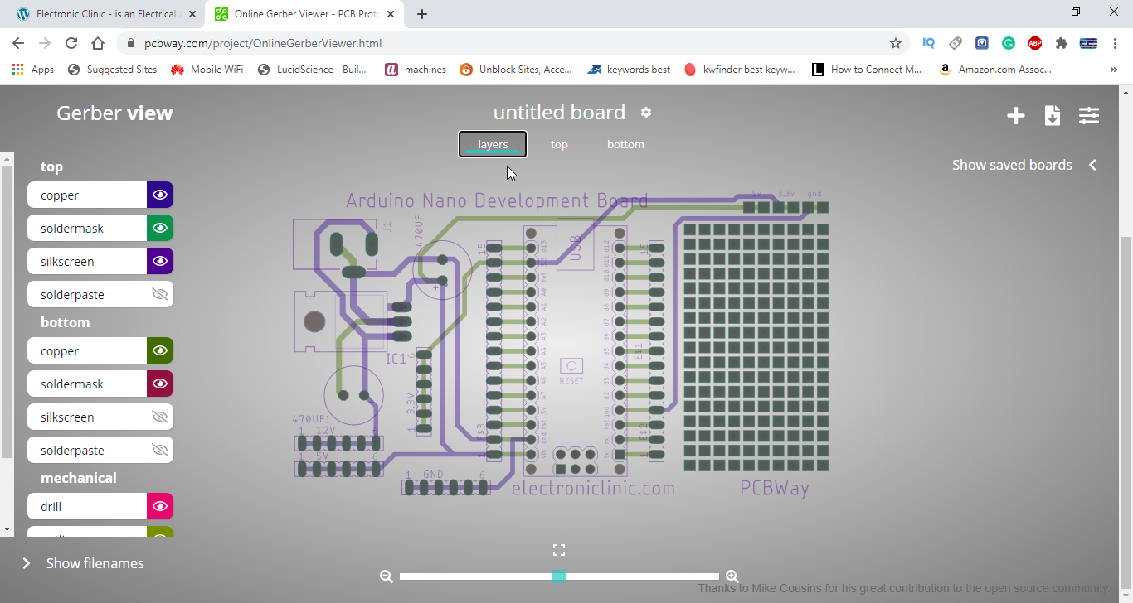The image size is (1133, 603).
Task: Switch to the bottom view tab
Action: click(x=625, y=144)
